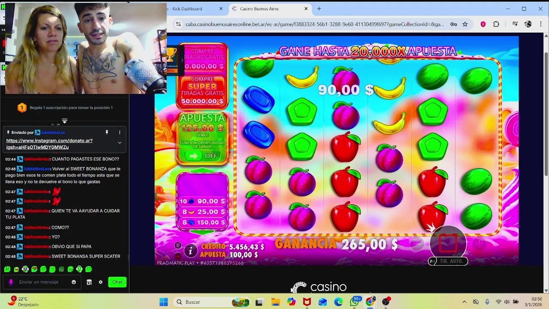
Task: Open the Kick chat shop icon
Action: (89, 282)
